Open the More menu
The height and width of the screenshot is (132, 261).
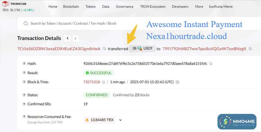pos(199,7)
